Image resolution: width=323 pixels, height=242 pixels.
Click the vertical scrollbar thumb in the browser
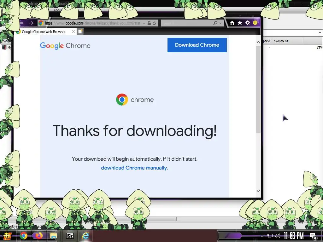(258, 89)
